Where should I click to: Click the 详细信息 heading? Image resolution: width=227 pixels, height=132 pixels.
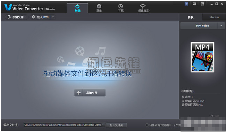[188, 91]
